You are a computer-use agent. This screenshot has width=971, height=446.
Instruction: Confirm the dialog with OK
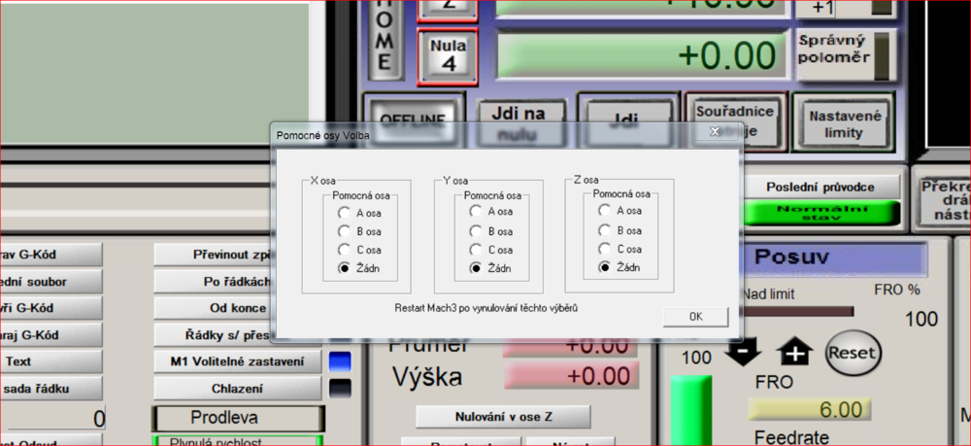pyautogui.click(x=695, y=317)
